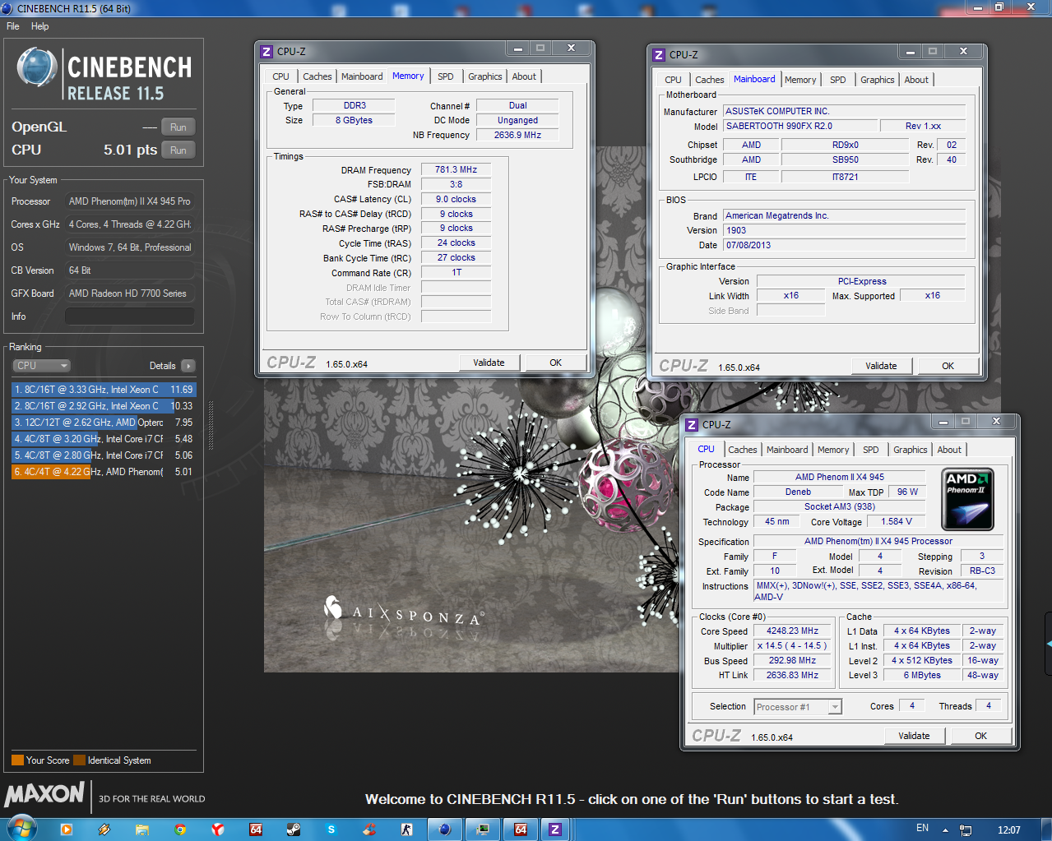Viewport: 1052px width, 841px height.
Task: Click the AMD Phenom II processor logo
Action: tap(967, 499)
